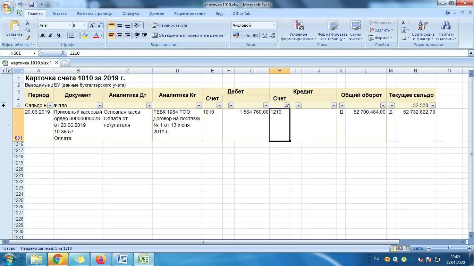Open filter dropdown in column B
474x266 pixels.
[100, 106]
